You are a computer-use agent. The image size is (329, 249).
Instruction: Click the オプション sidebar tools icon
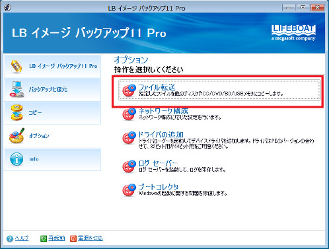17,135
